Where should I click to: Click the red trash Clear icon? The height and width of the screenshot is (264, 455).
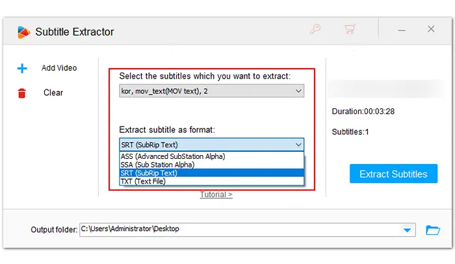tap(23, 93)
